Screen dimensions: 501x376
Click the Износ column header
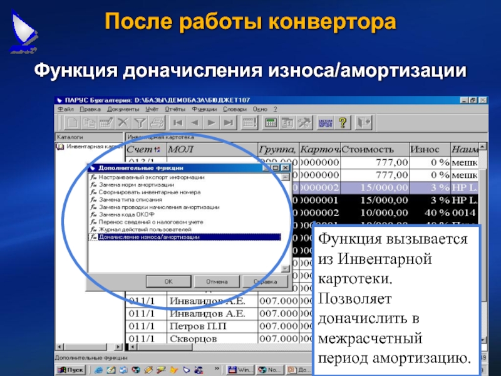pos(430,149)
